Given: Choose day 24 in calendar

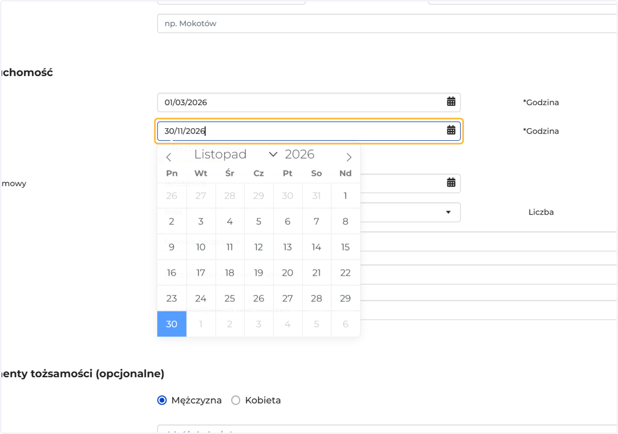Looking at the screenshot, I should pos(201,298).
